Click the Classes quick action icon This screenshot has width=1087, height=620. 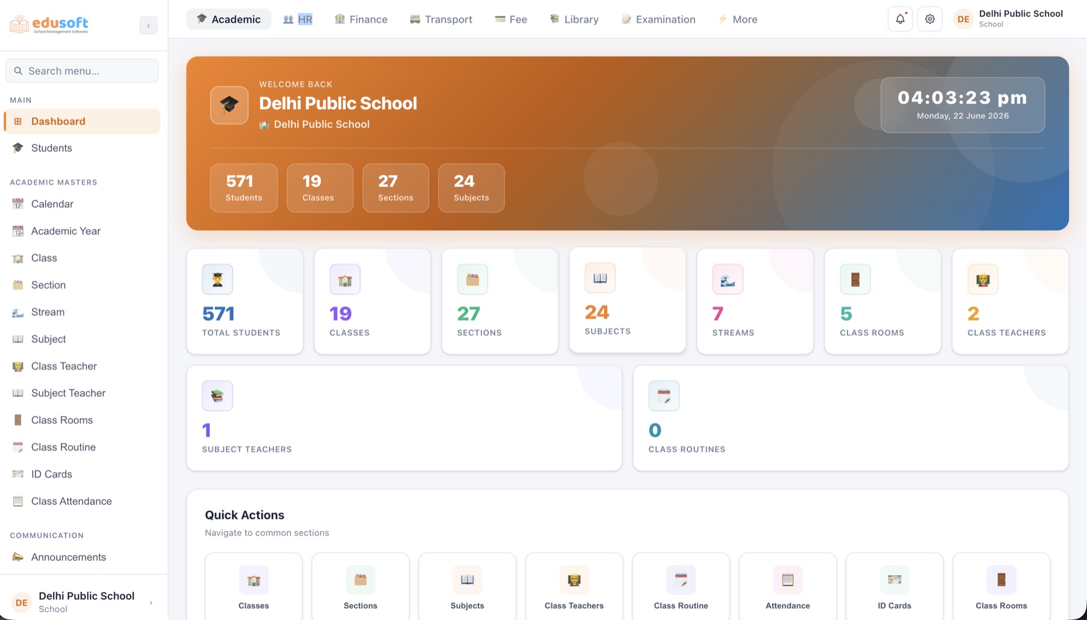click(254, 580)
